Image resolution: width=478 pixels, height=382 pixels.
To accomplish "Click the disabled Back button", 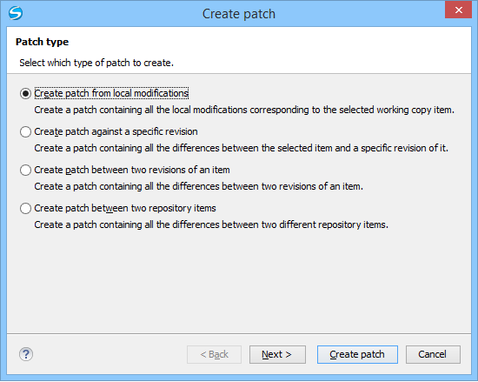I will click(214, 354).
